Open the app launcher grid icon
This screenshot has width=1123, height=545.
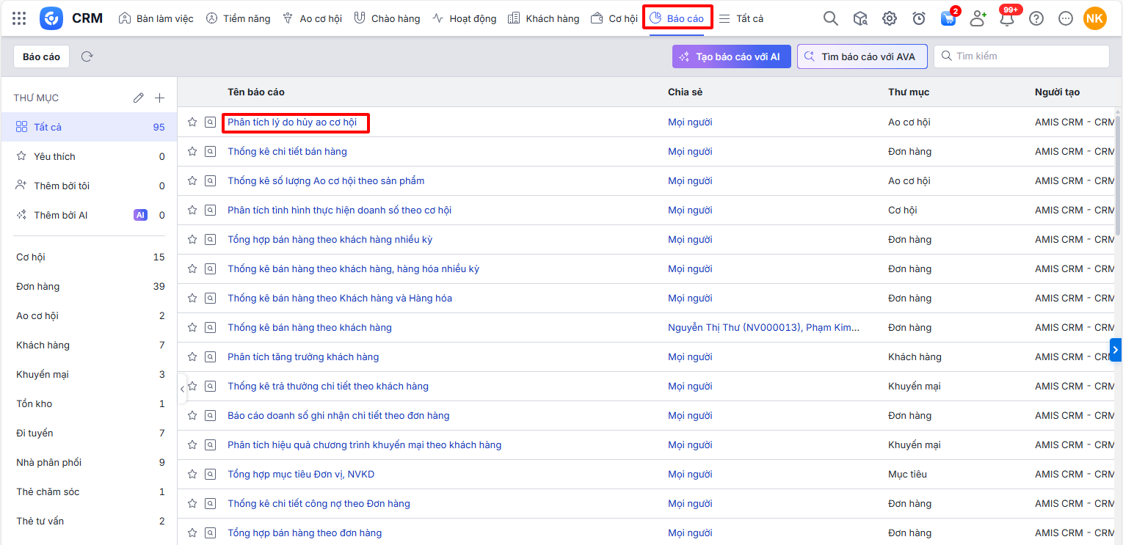point(19,18)
